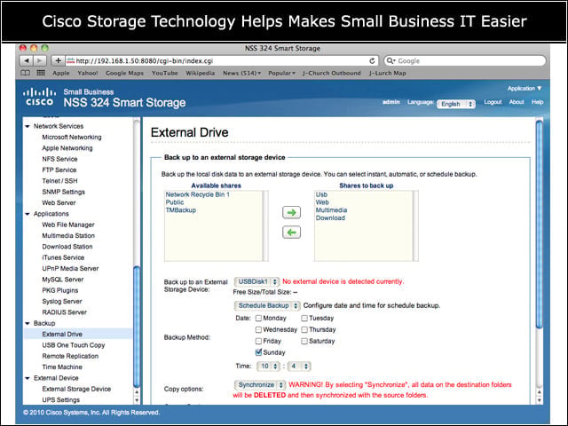Open Telnet / SSH settings
Screen dimensions: 568x426
59,181
